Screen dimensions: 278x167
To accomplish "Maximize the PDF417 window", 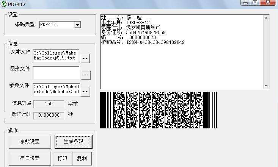I will pos(255,3).
